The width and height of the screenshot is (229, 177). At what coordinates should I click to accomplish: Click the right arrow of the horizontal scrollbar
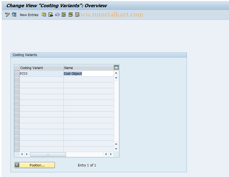(111, 154)
